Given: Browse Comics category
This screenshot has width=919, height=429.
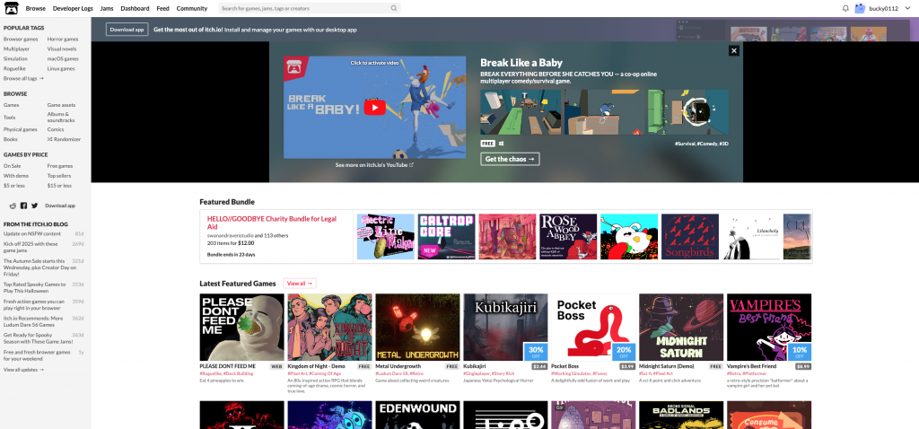Looking at the screenshot, I should click(56, 129).
